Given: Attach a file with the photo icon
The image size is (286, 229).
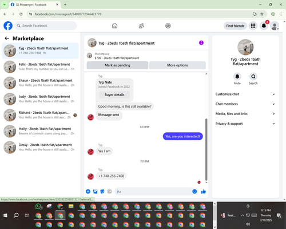Looking at the screenshot, I should [x=95, y=191].
